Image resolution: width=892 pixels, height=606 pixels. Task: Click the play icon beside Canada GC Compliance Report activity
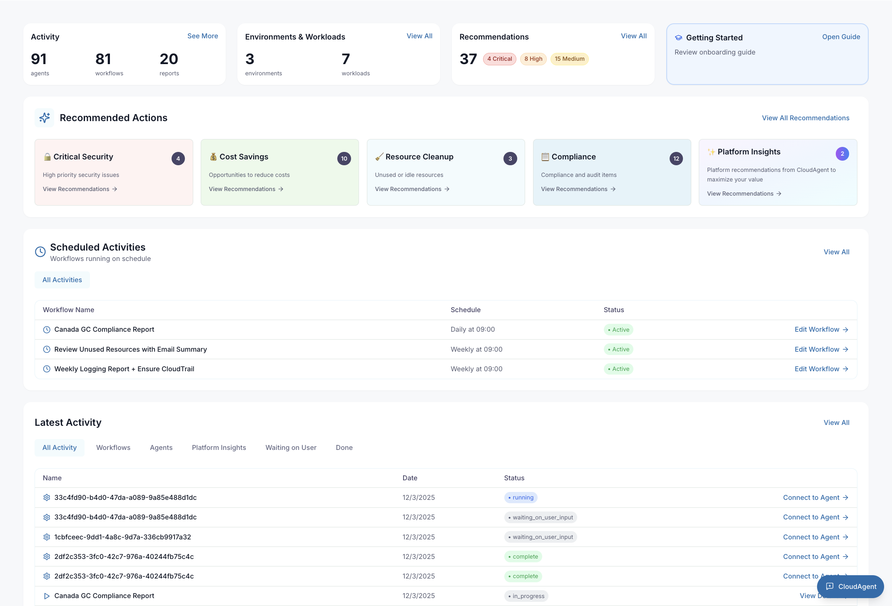[x=47, y=596]
